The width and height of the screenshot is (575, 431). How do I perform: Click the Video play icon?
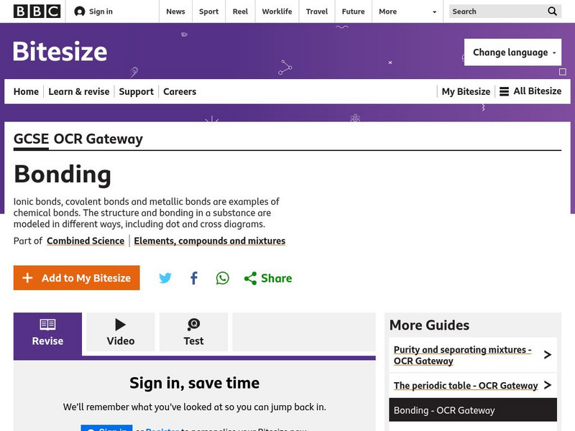pyautogui.click(x=120, y=325)
